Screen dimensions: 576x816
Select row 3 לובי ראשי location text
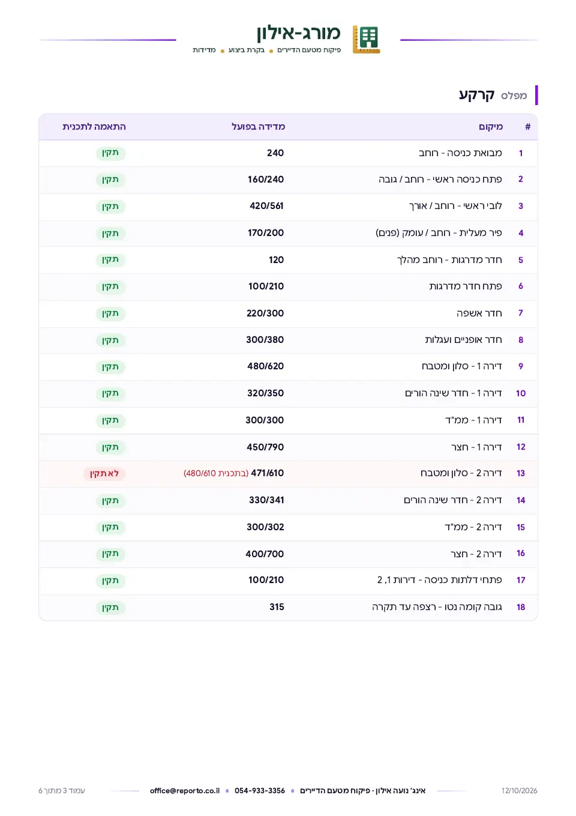(x=455, y=206)
